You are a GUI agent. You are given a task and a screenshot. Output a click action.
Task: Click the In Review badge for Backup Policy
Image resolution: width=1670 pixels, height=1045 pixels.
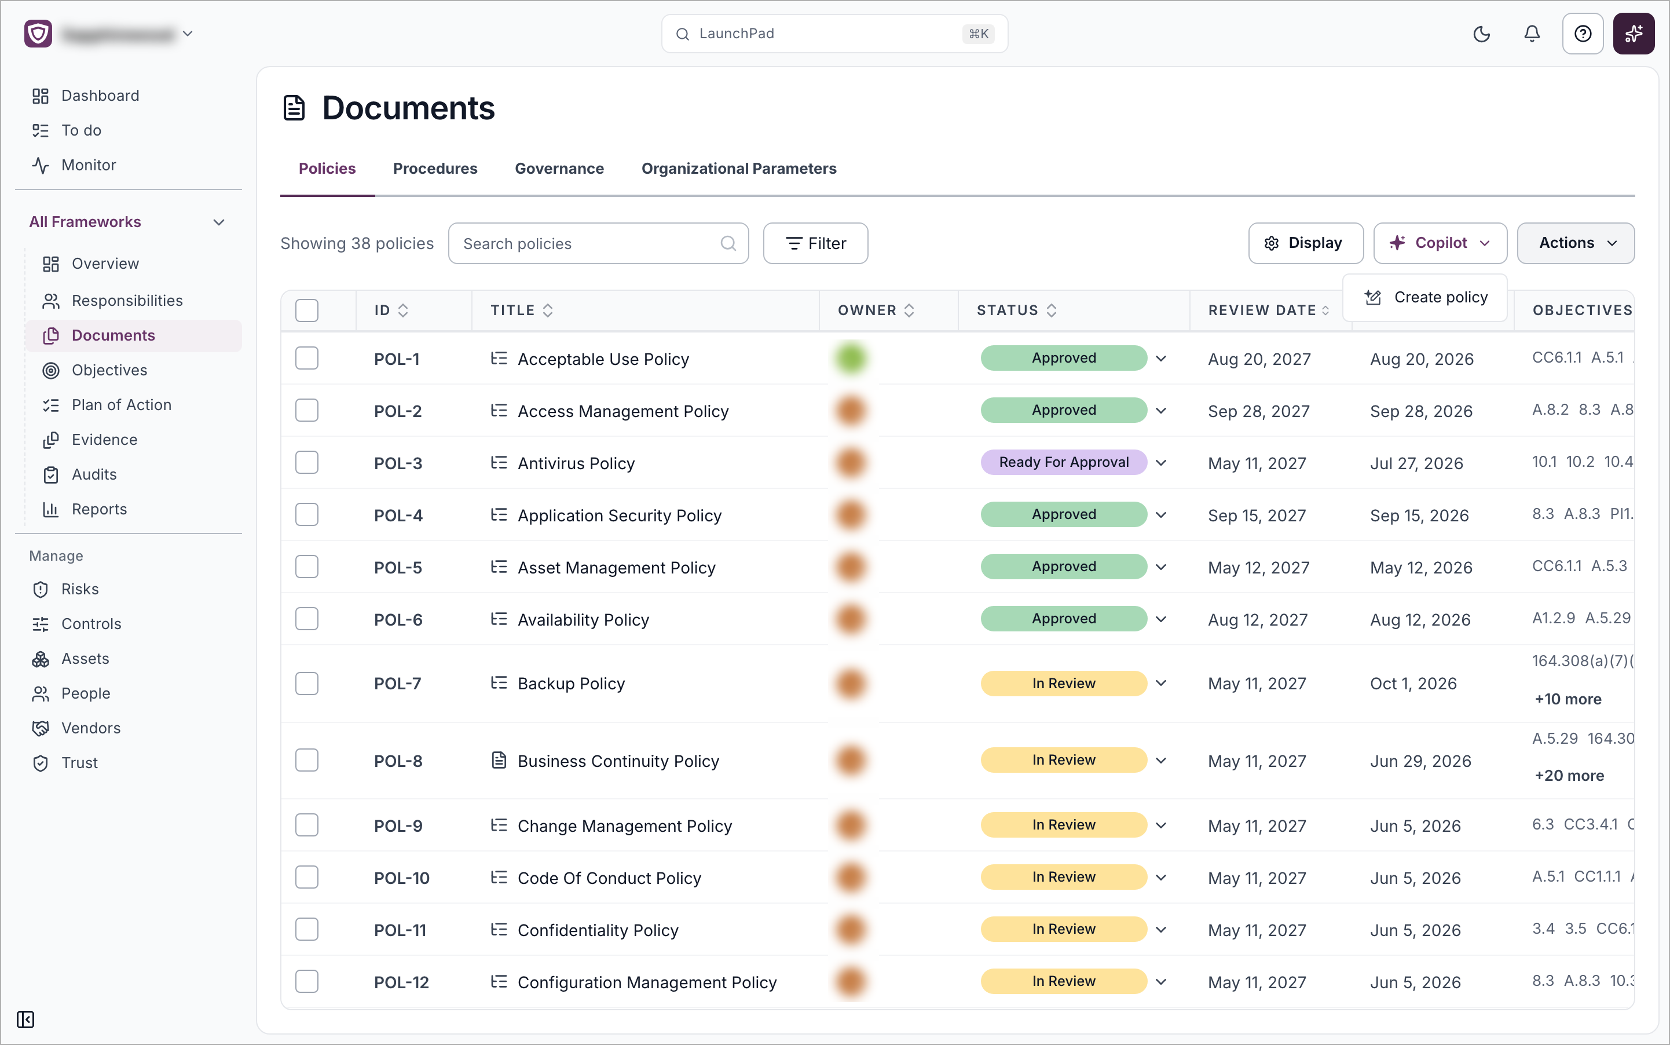pos(1064,684)
